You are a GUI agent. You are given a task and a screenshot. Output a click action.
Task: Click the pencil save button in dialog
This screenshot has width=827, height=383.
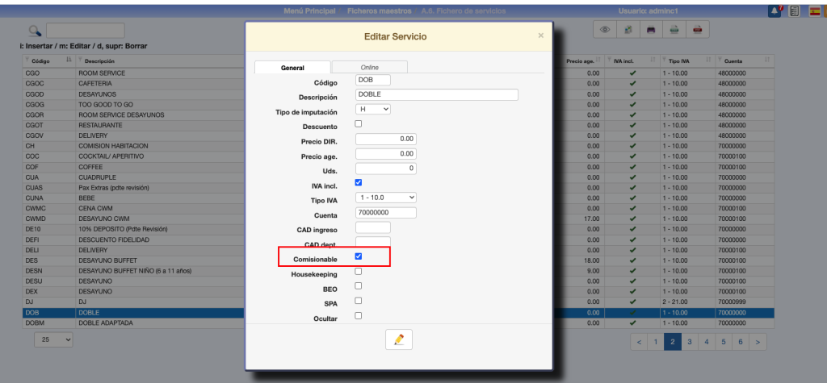point(398,339)
